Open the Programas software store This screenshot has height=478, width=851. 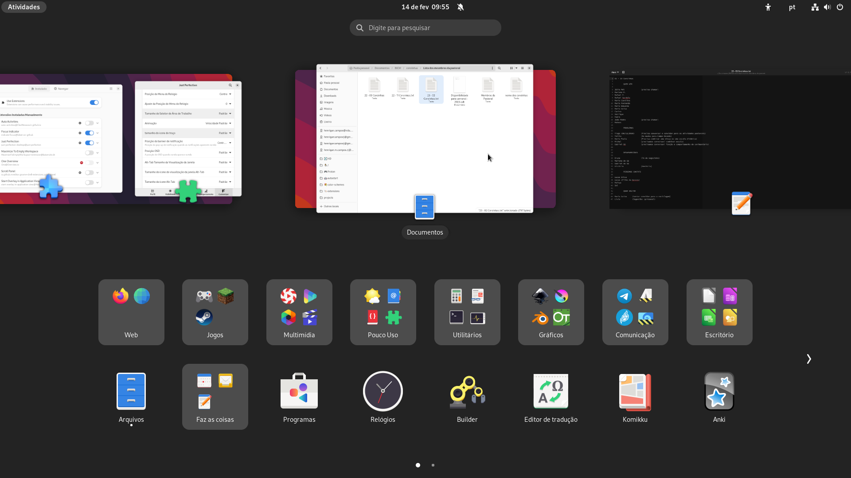click(299, 392)
